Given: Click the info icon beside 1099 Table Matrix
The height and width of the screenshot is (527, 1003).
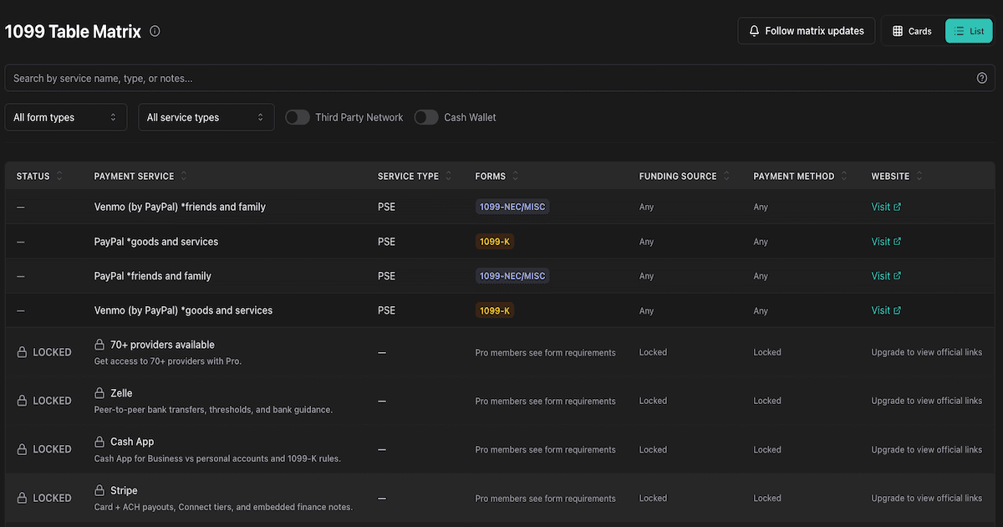Looking at the screenshot, I should tap(155, 31).
